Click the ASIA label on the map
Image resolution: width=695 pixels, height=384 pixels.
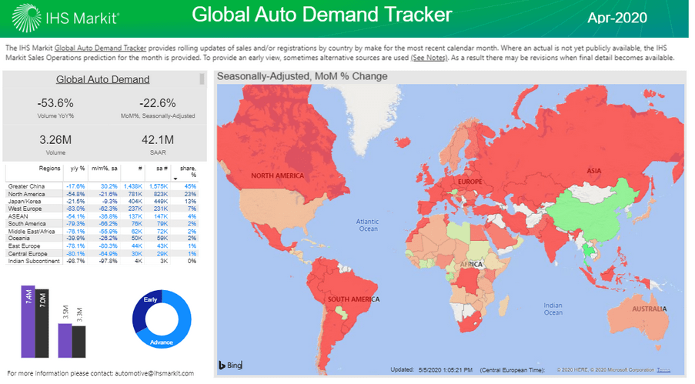tap(594, 171)
